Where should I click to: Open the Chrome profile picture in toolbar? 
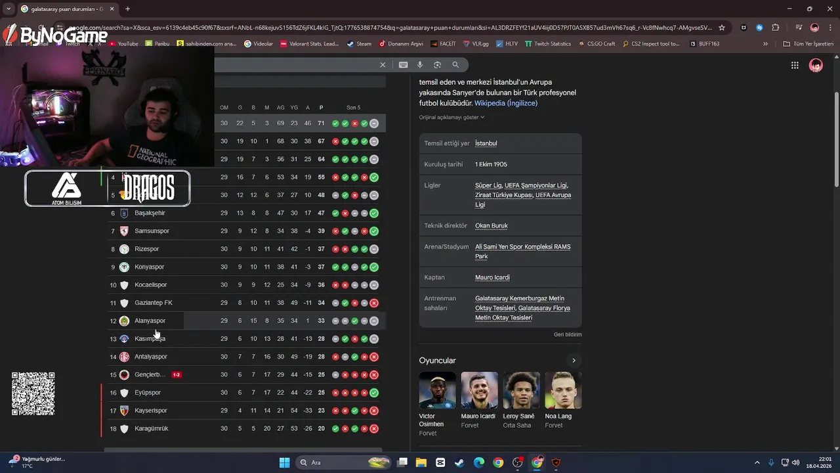coord(814,28)
